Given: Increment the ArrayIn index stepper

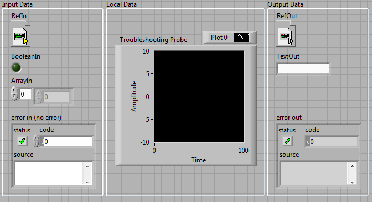Looking at the screenshot, I should pos(14,91).
